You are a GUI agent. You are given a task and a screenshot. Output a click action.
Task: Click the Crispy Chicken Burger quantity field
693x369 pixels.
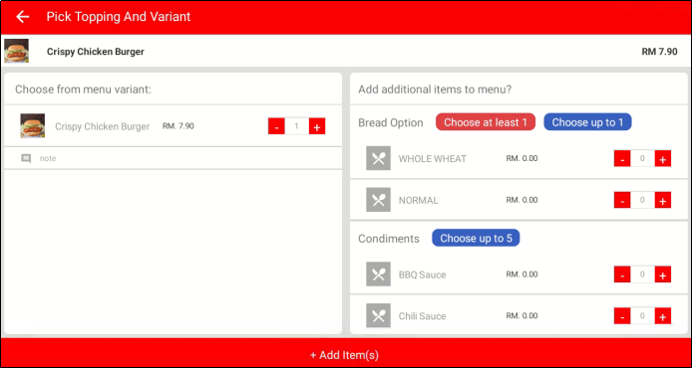[296, 126]
